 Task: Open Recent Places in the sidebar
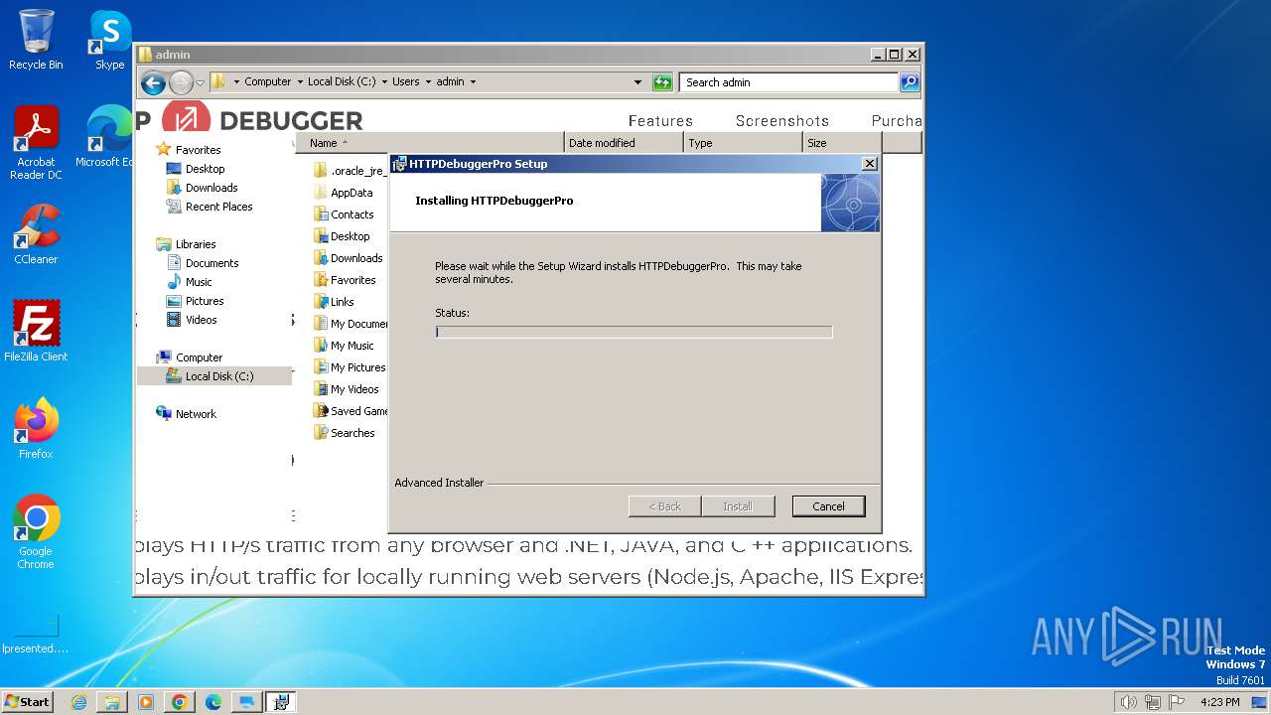tap(210, 207)
